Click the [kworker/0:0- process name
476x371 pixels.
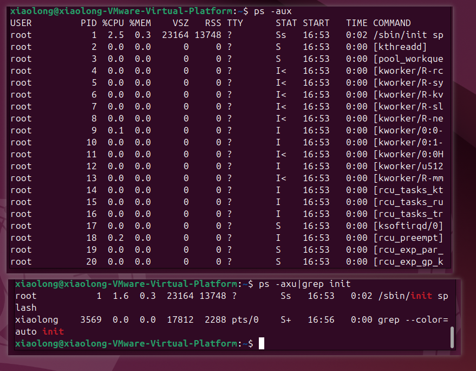[408, 131]
